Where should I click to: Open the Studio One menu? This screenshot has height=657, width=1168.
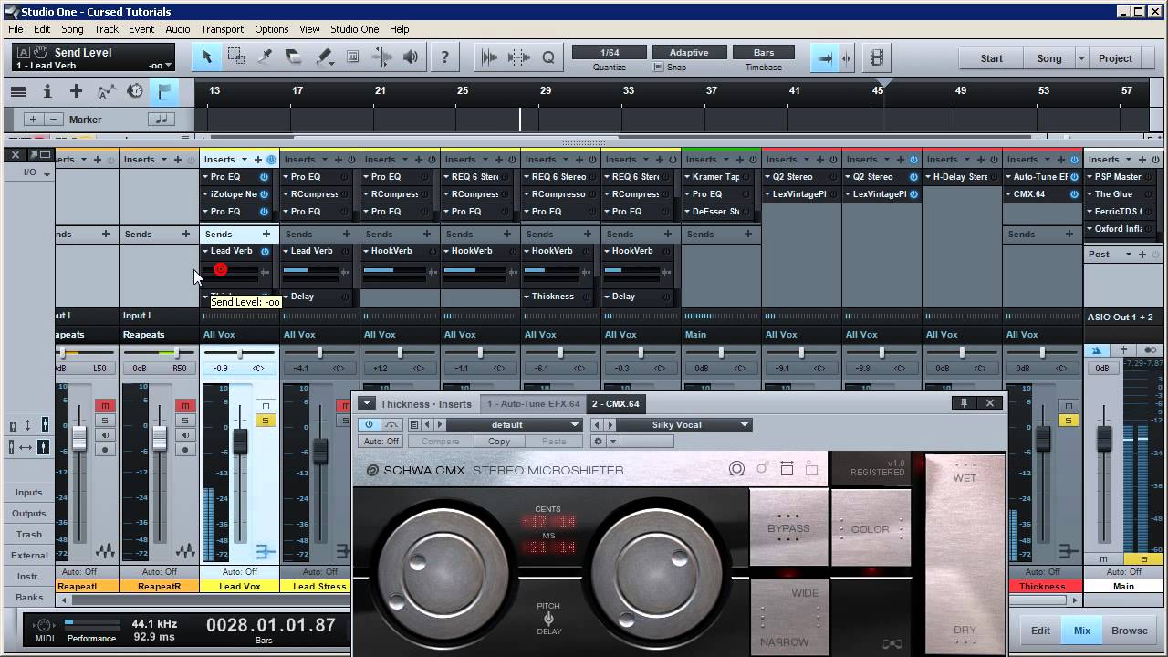(354, 29)
